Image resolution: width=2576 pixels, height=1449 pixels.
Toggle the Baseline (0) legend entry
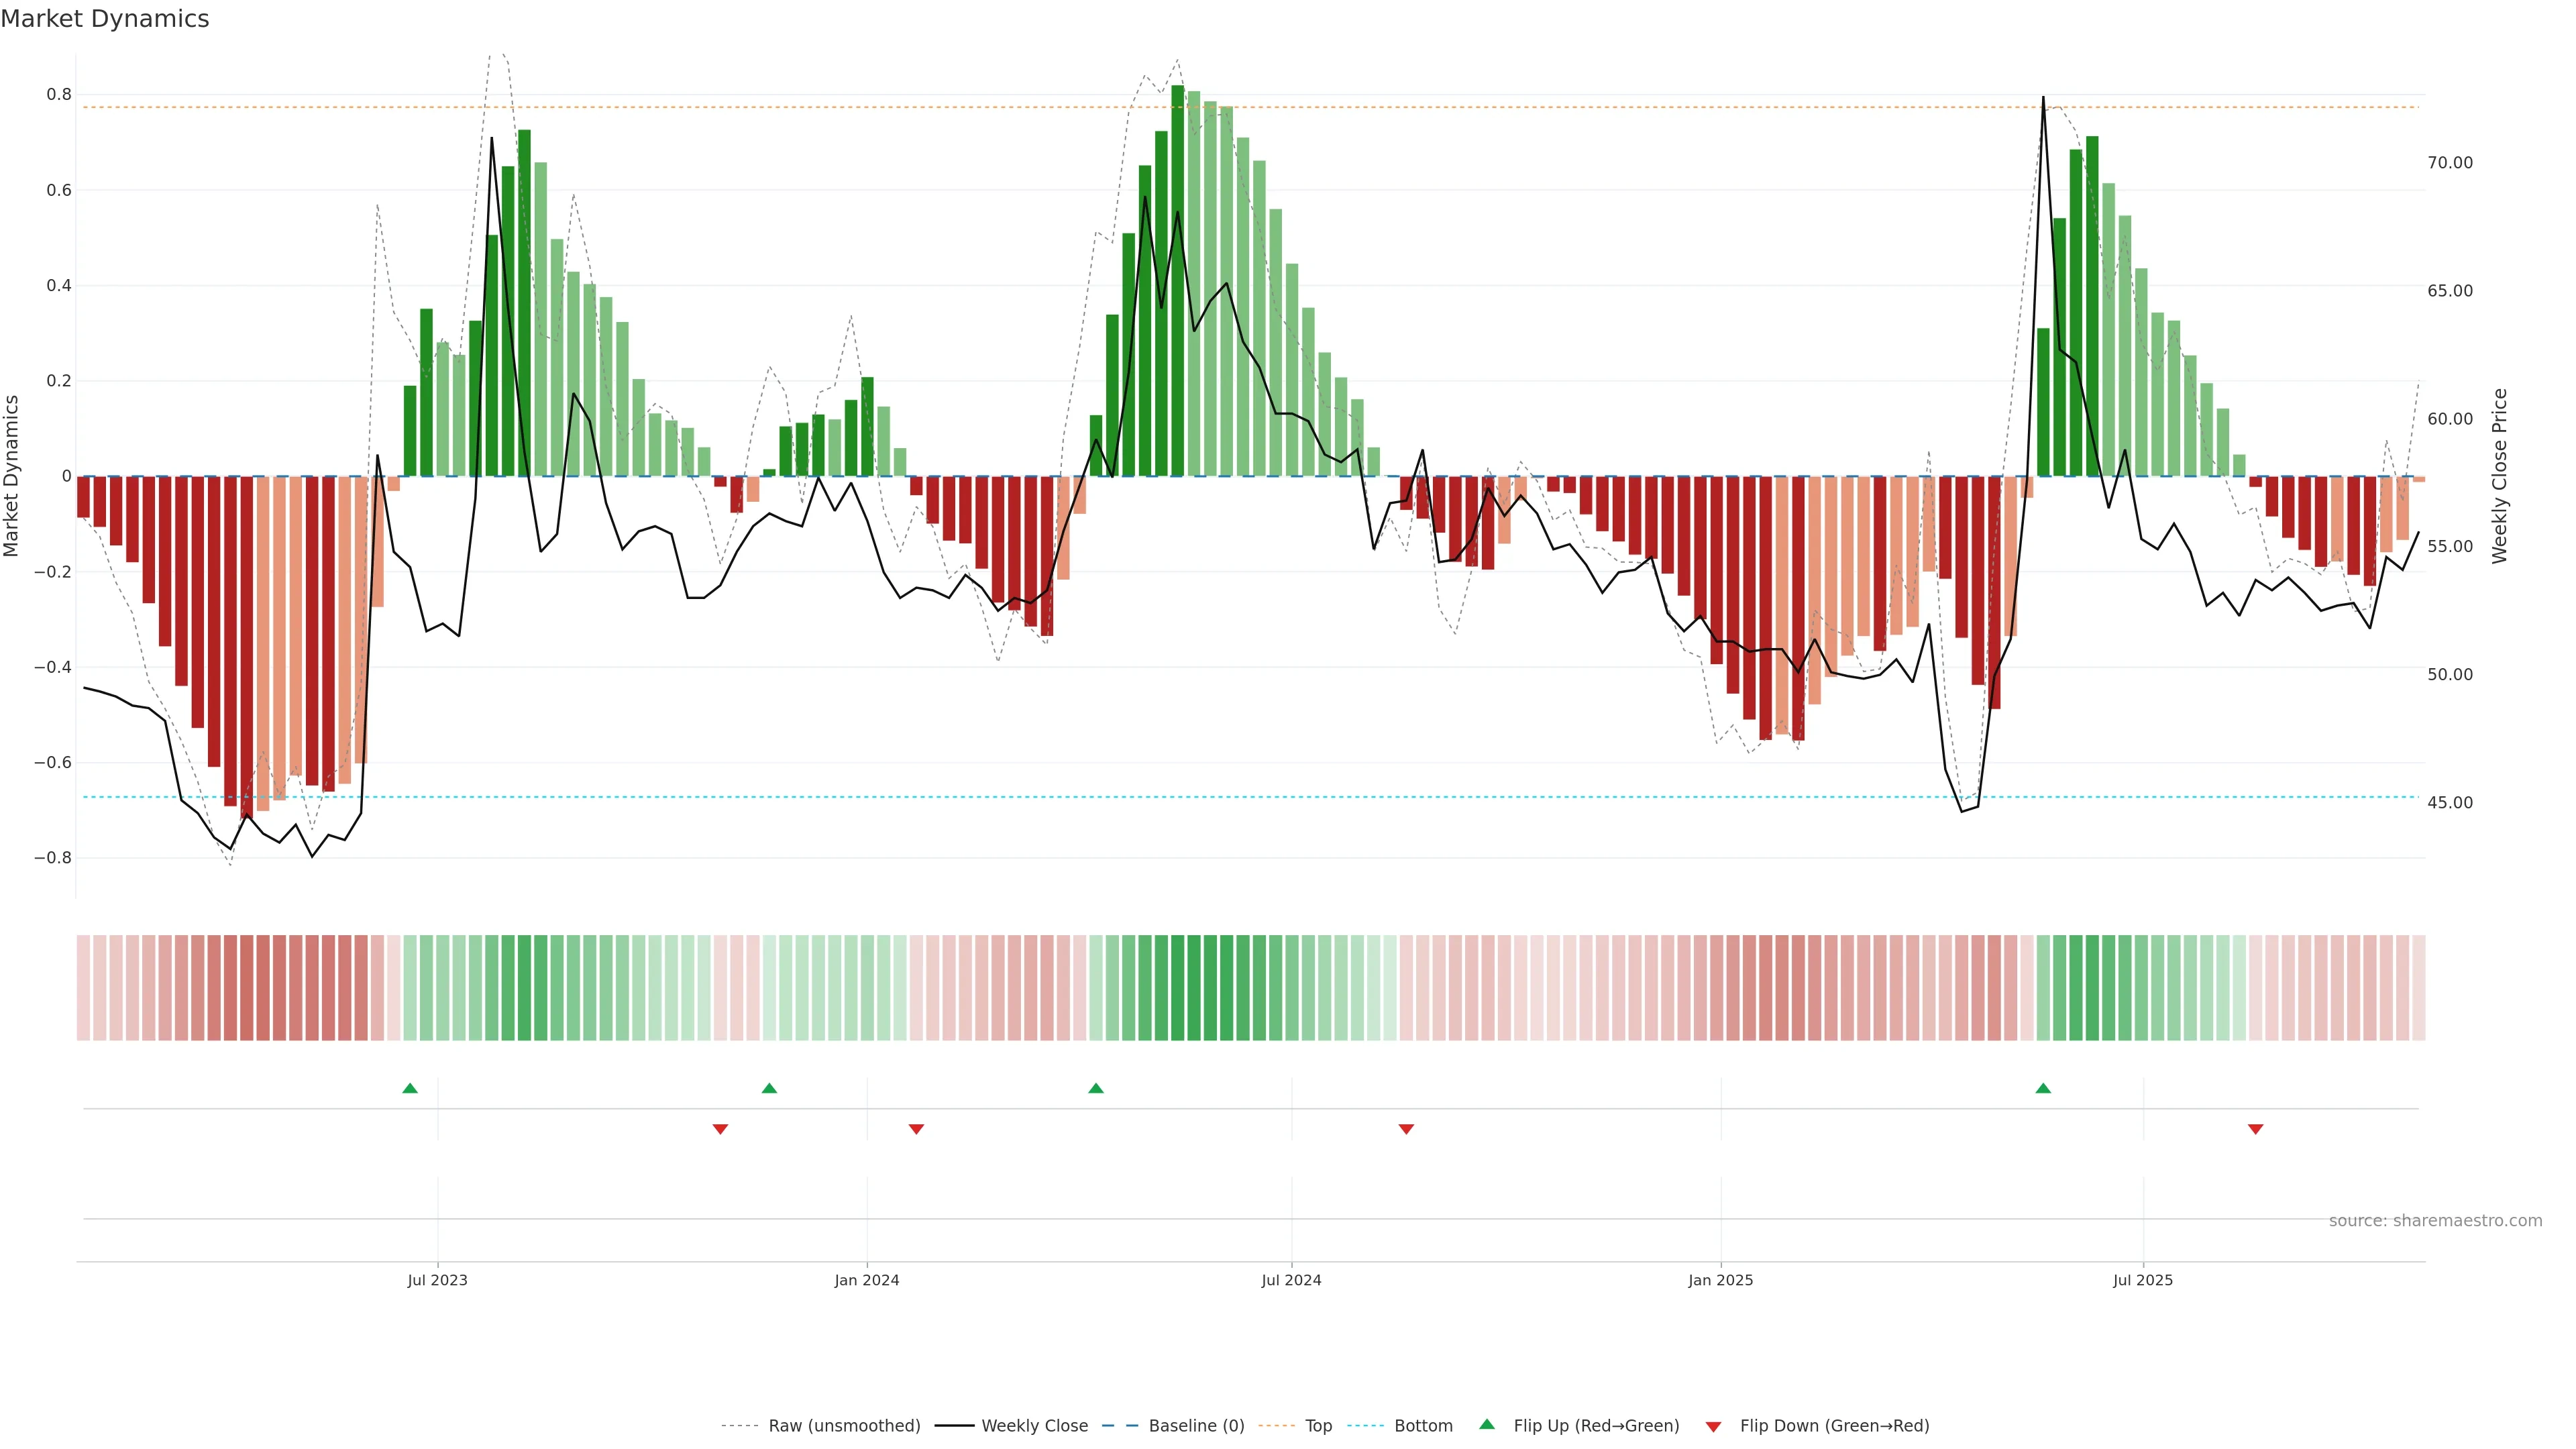tap(1196, 1426)
